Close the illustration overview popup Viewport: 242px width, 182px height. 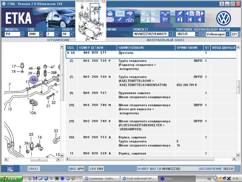(104, 1)
